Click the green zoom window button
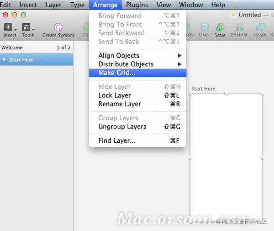Screen dimensions: 274x231 [x=23, y=15]
